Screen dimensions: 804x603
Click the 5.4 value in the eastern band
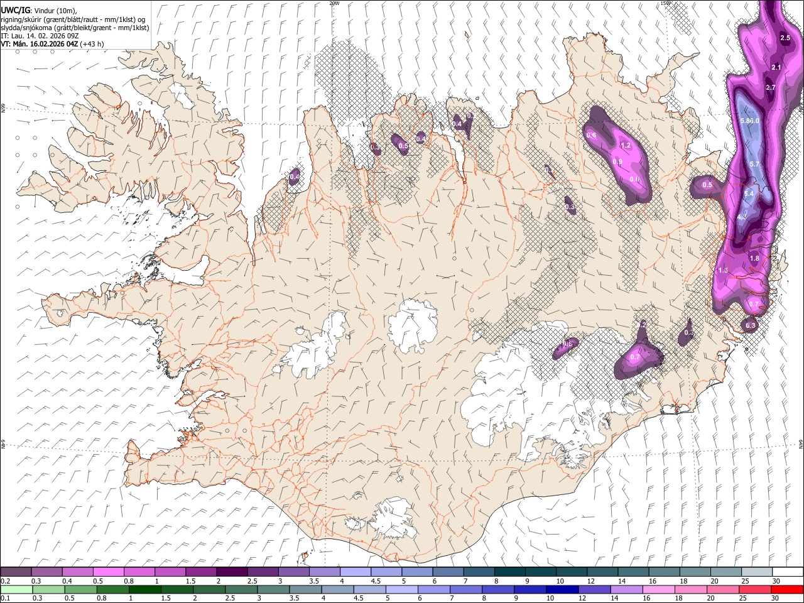point(749,194)
